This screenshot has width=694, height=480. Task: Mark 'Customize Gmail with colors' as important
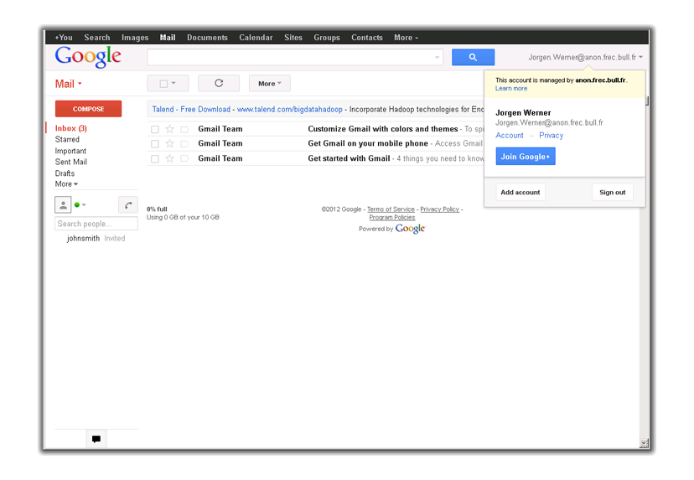(x=184, y=129)
